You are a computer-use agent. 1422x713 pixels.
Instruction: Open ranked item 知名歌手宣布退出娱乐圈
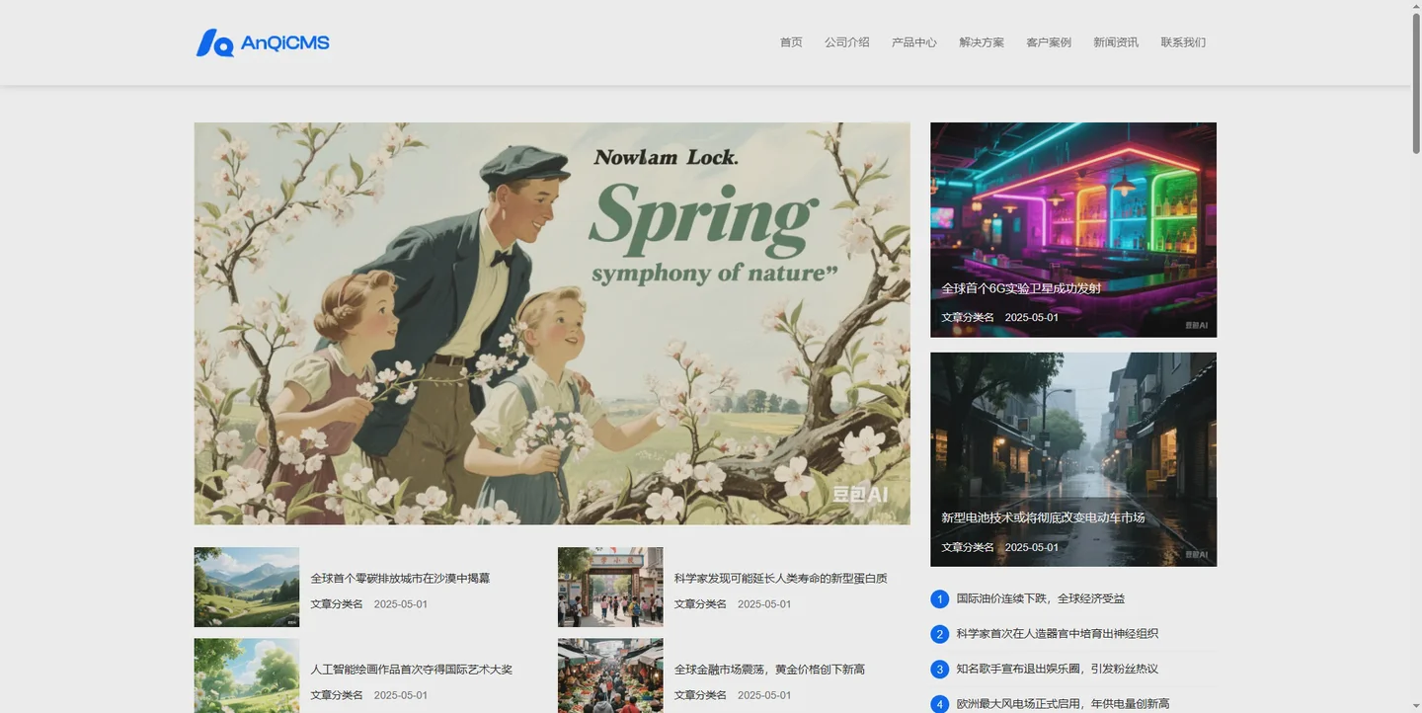coord(1058,670)
